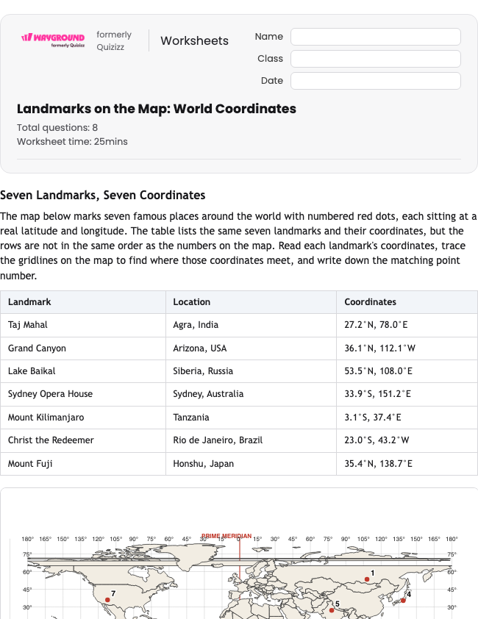Select the Grand Canyon table cell

(83, 348)
